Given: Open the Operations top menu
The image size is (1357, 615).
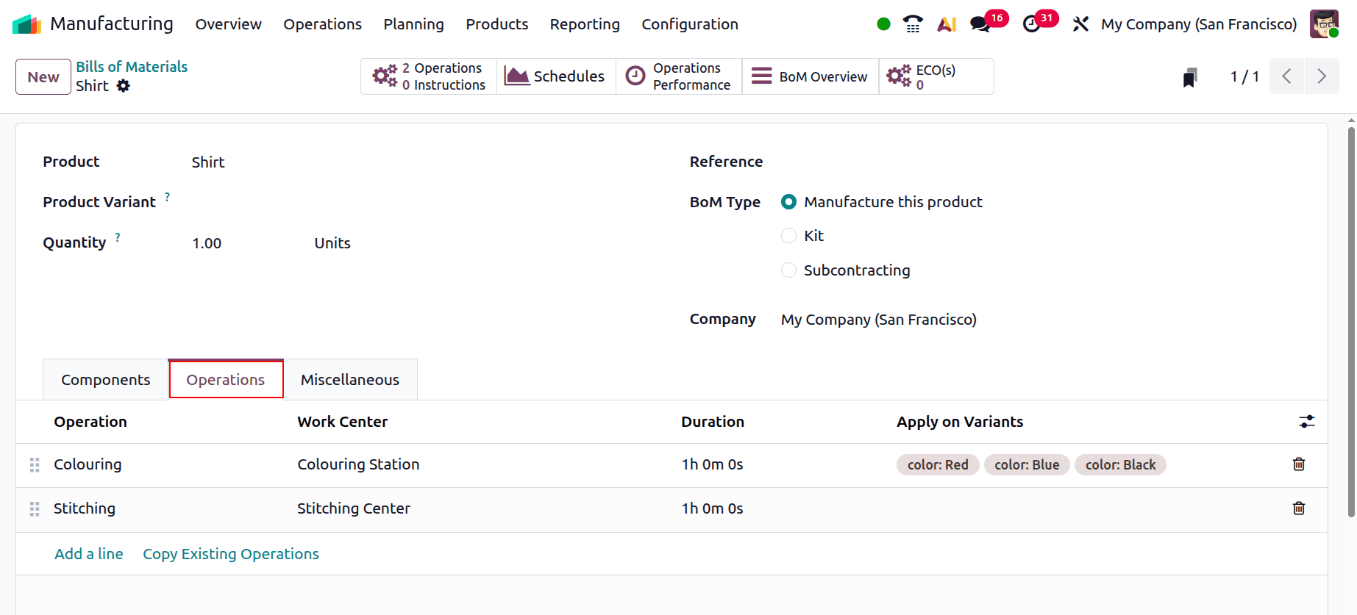Looking at the screenshot, I should click(x=322, y=24).
